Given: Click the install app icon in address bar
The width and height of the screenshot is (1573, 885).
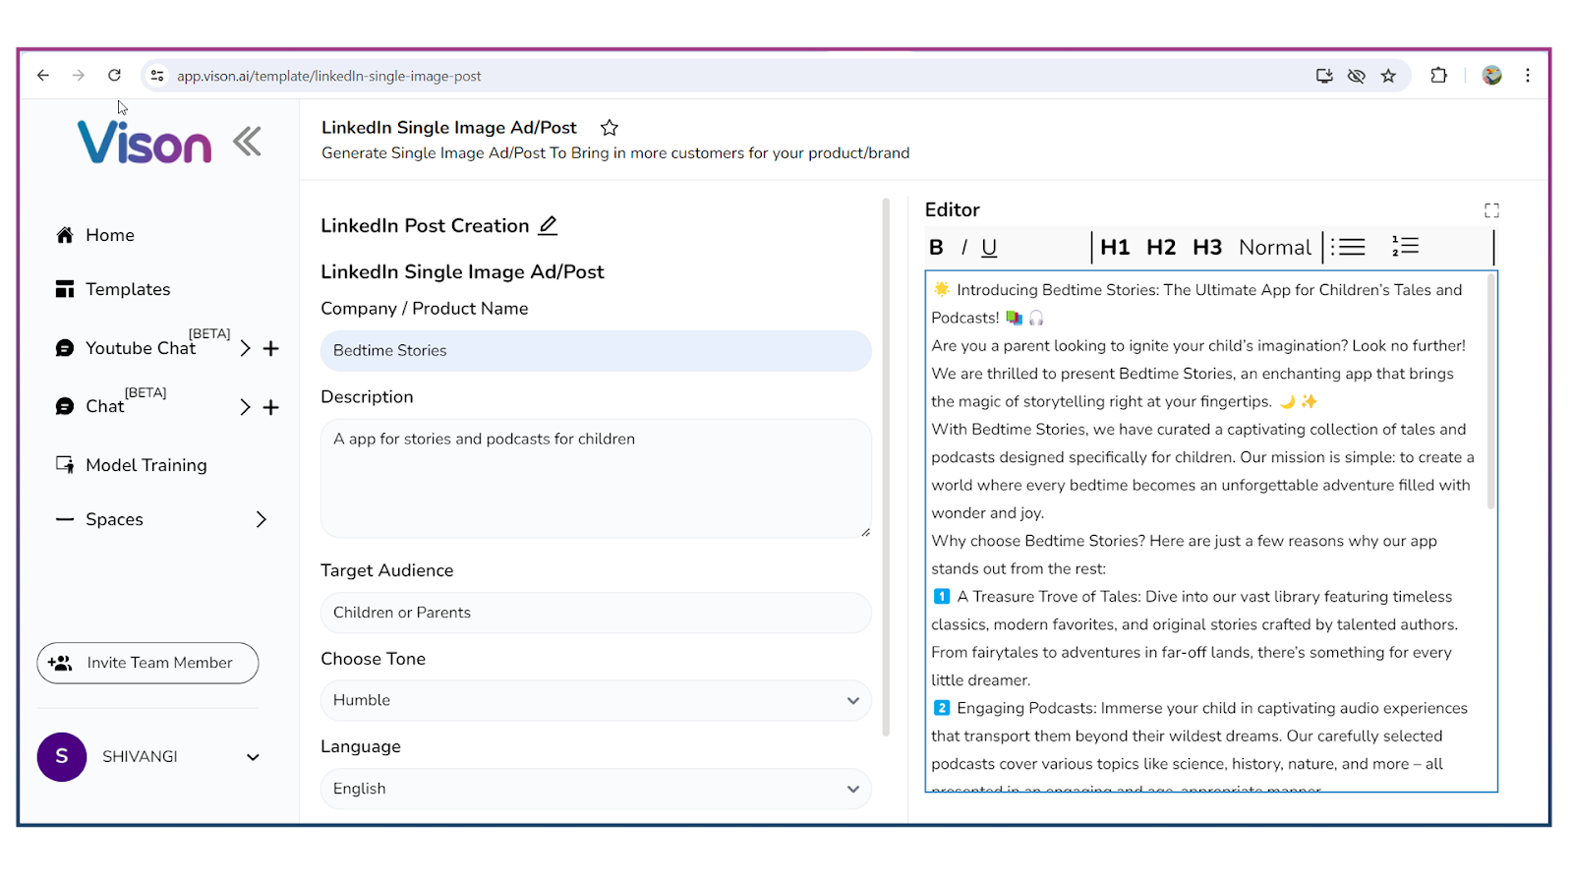Looking at the screenshot, I should click(x=1324, y=76).
